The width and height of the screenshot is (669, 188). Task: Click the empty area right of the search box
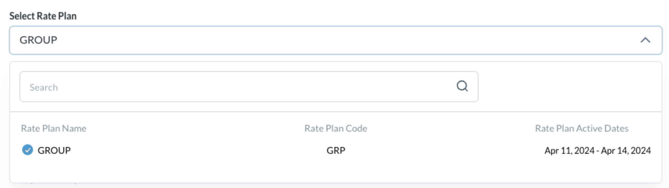click(x=569, y=87)
